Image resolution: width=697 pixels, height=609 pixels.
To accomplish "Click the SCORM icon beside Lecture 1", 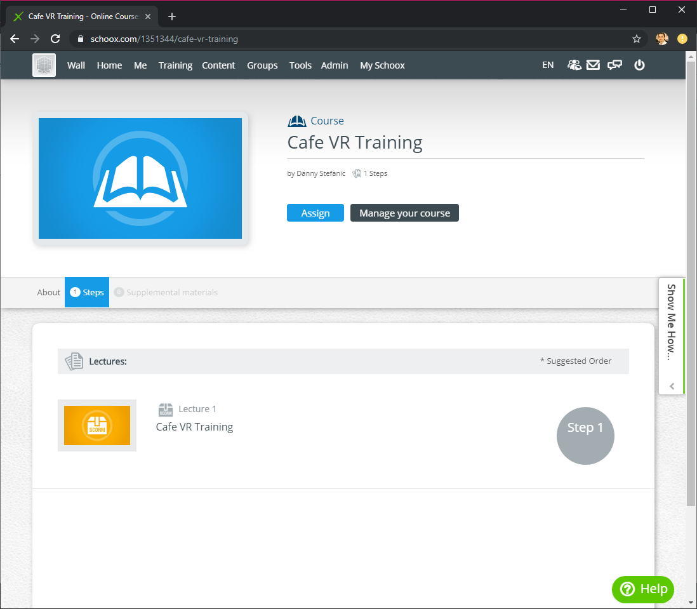I will 165,410.
